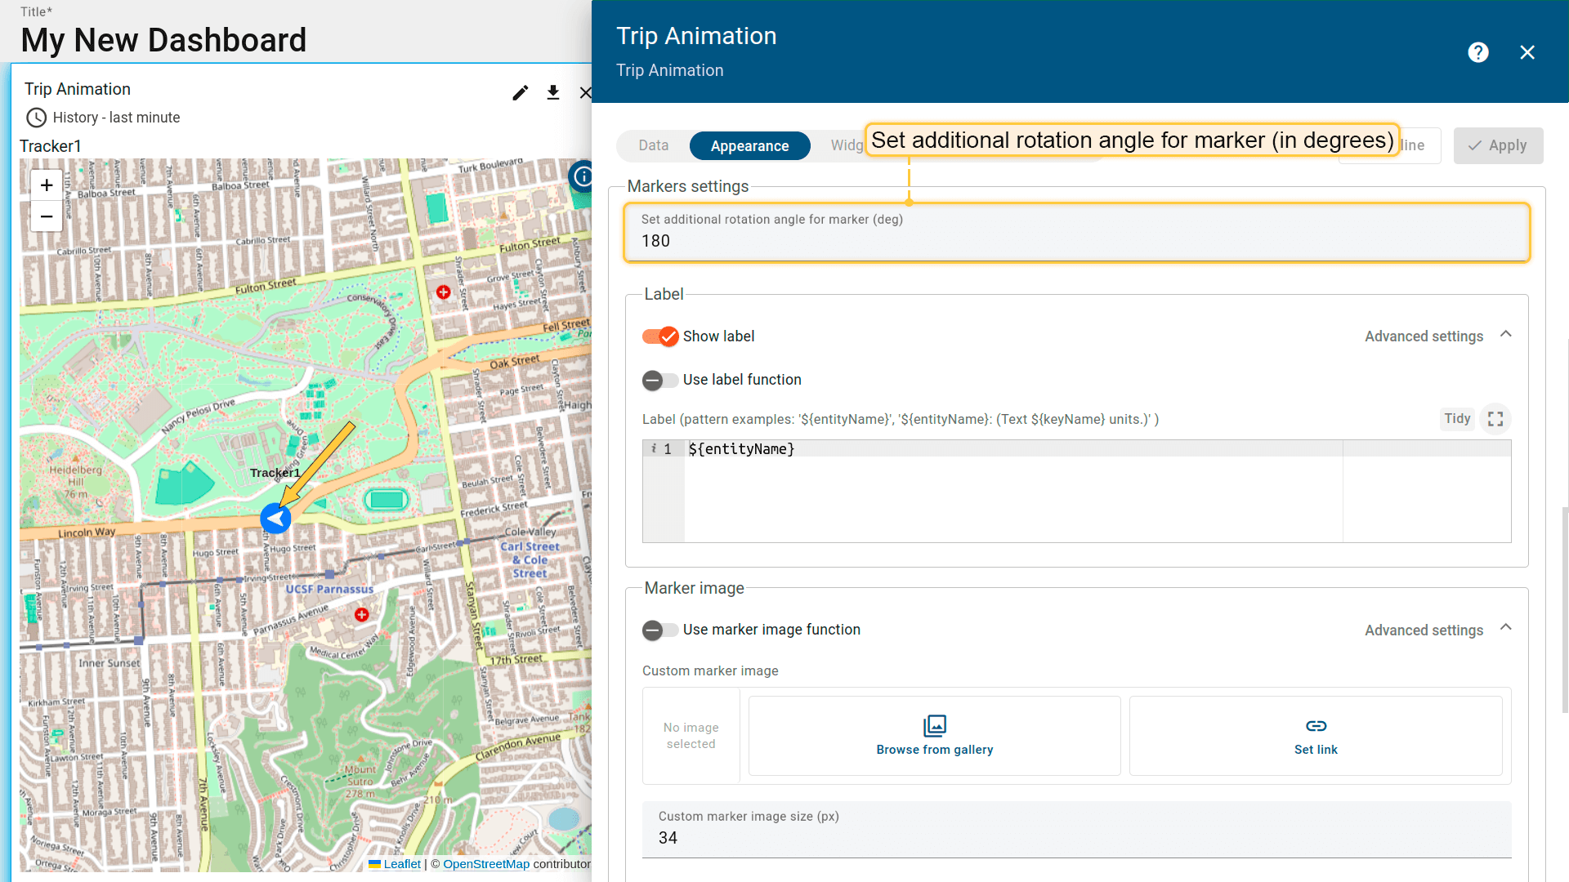Click Marker image Advanced settings text
The image size is (1569, 882).
(1424, 630)
